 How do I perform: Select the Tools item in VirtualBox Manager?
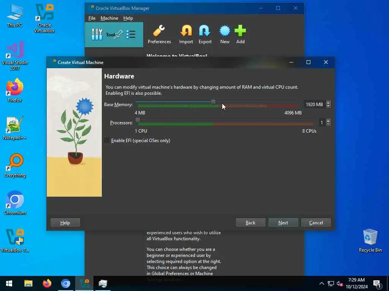(114, 34)
